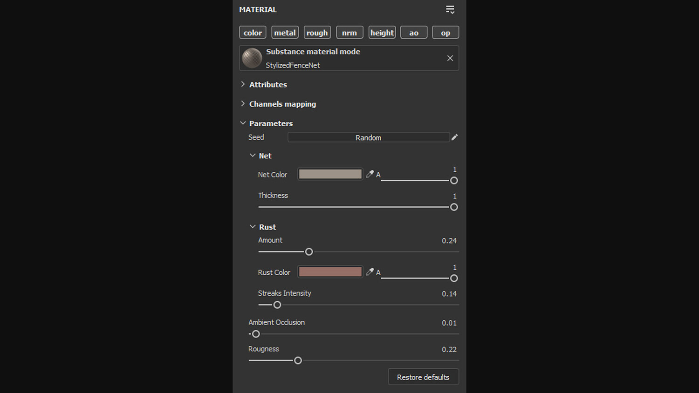The height and width of the screenshot is (393, 699).
Task: Click the StylizedFenceNet material preview sphere
Action: click(252, 58)
